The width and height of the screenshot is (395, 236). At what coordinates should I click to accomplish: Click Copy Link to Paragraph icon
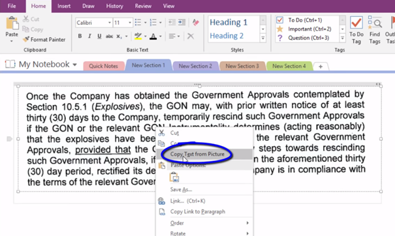tap(162, 212)
